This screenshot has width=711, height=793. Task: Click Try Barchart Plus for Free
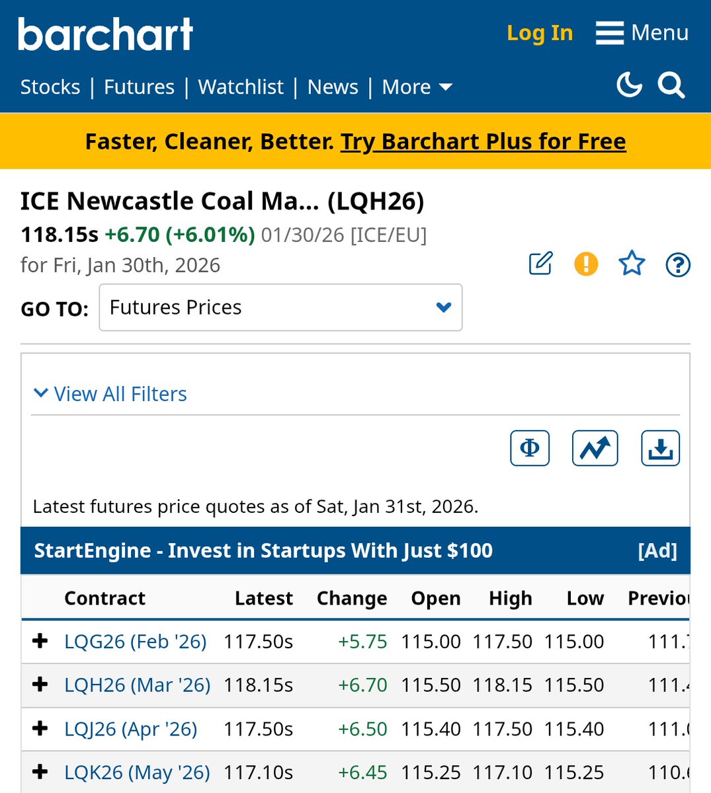[483, 141]
